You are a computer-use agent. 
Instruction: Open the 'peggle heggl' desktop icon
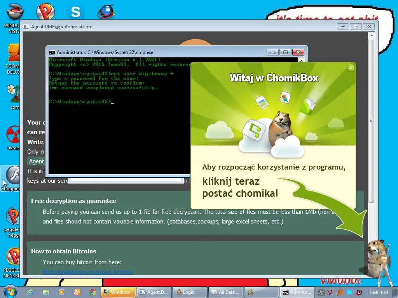(x=12, y=222)
